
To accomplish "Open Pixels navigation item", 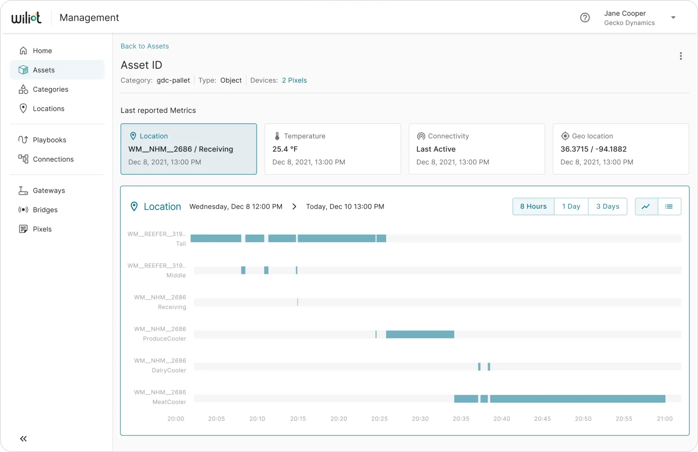I will pos(57,229).
